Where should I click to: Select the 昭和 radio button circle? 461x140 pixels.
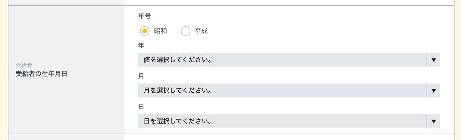(145, 31)
